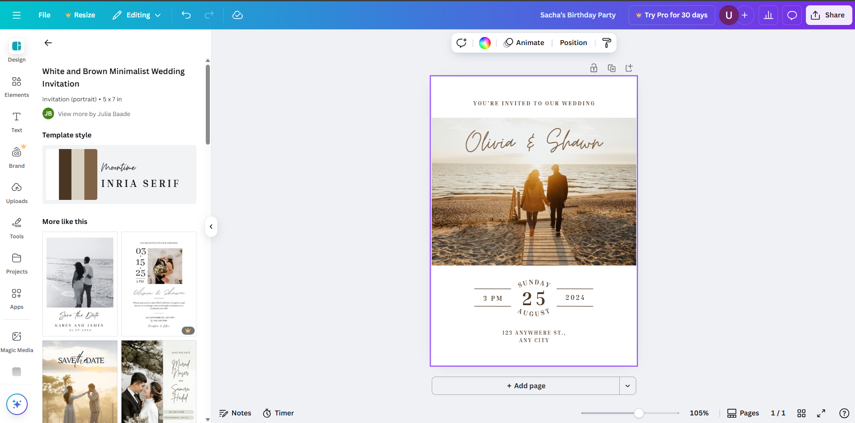Open the Resize menu
Image resolution: width=855 pixels, height=423 pixels.
80,15
